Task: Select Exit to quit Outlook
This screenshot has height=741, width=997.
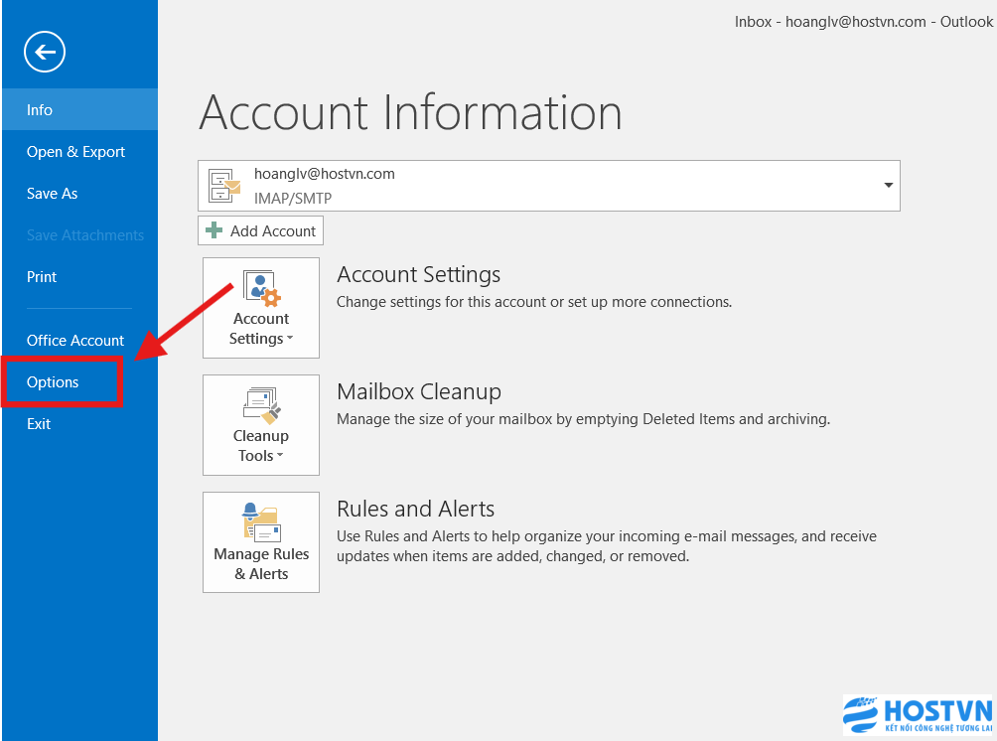Action: pyautogui.click(x=39, y=424)
